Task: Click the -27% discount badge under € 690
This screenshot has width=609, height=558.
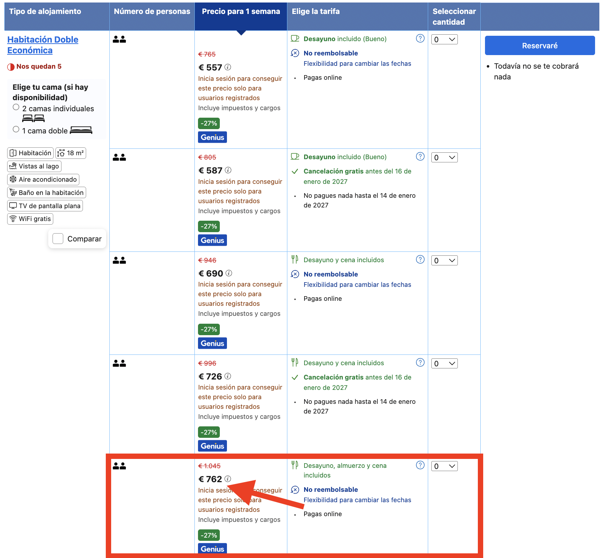Action: point(209,329)
